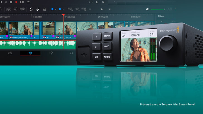The width and height of the screenshot is (203, 114).
Task: Click the purple marker on clip A001_05110711
Action: (x=31, y=36)
